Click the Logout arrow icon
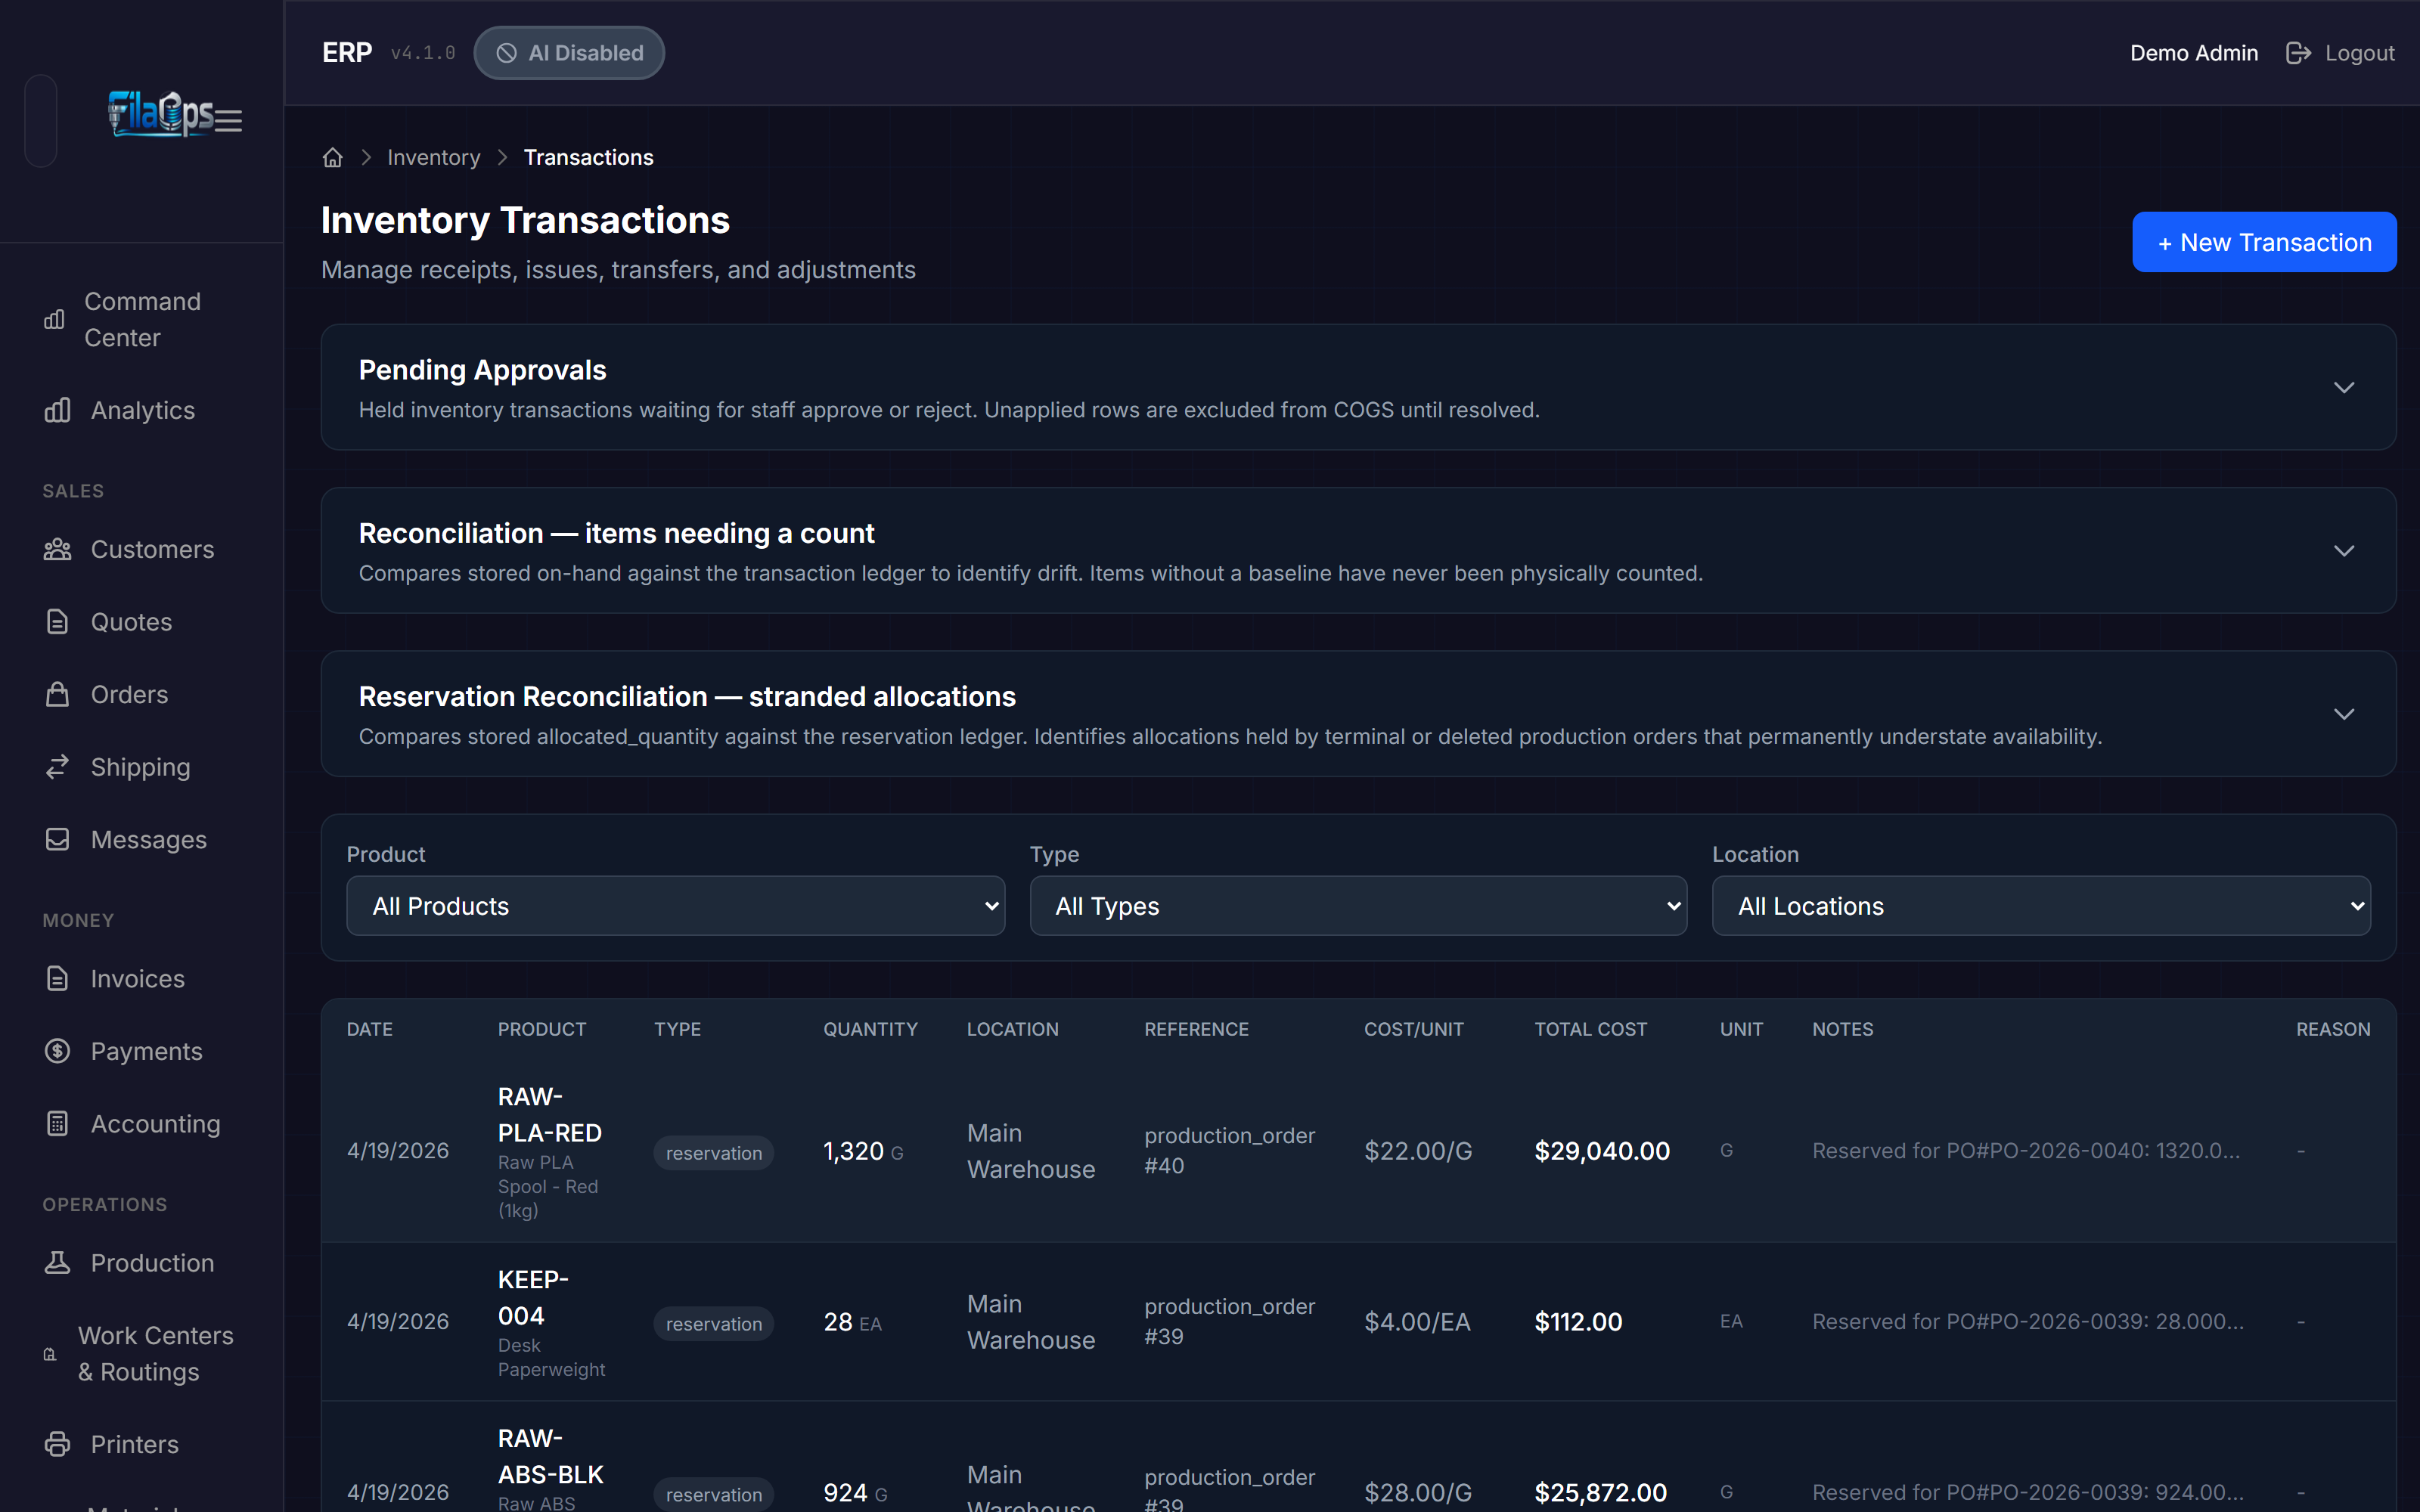The image size is (2420, 1512). tap(2298, 53)
